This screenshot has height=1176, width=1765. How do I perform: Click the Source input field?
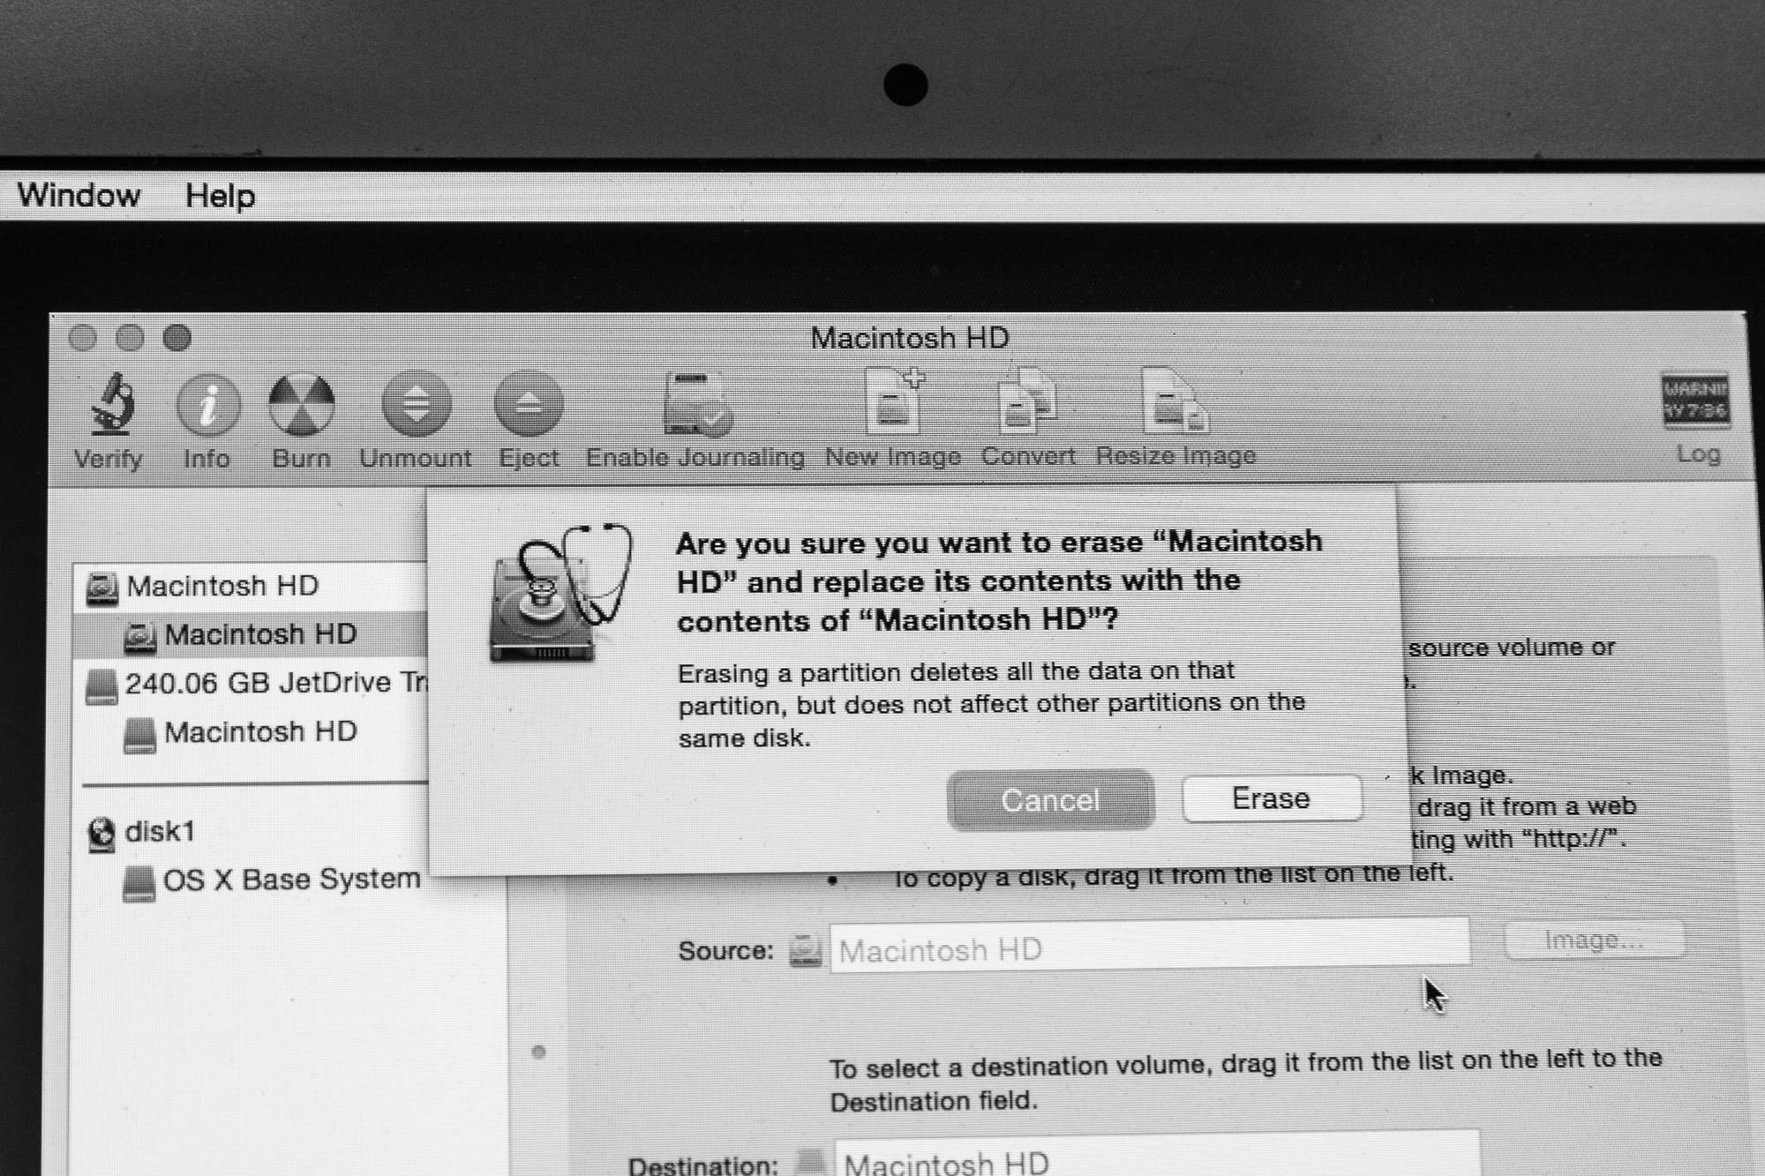(1149, 946)
